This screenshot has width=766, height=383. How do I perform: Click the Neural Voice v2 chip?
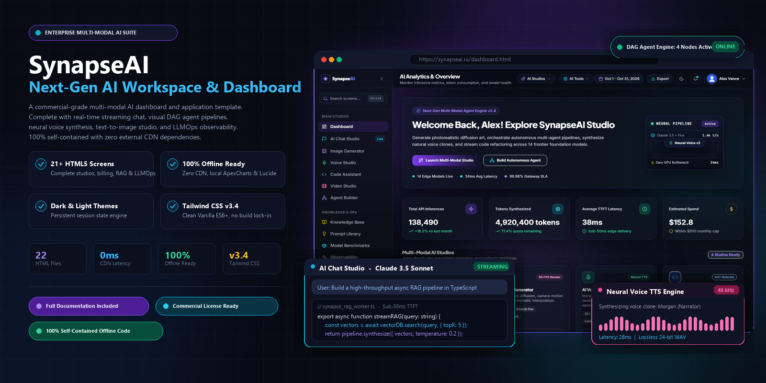(685, 143)
